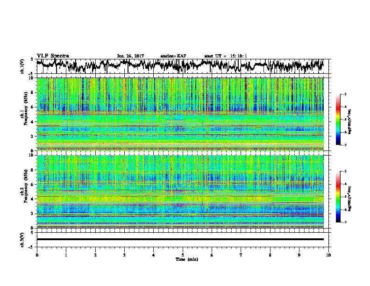Click the time axis tick label "3"
Screen dimensions: 370x286
124,255
